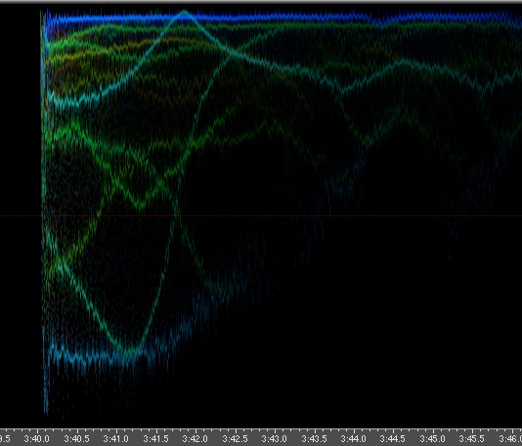The width and height of the screenshot is (522, 446).
Task: Click the 3:45.5 mark on the time ruler
Action: (472, 439)
